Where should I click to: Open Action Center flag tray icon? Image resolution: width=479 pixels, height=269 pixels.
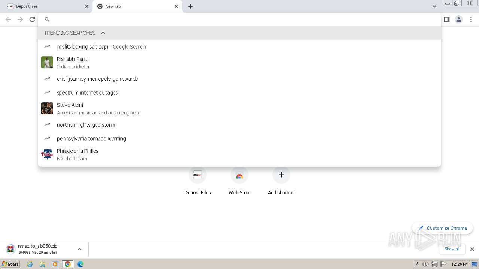pyautogui.click(x=443, y=264)
